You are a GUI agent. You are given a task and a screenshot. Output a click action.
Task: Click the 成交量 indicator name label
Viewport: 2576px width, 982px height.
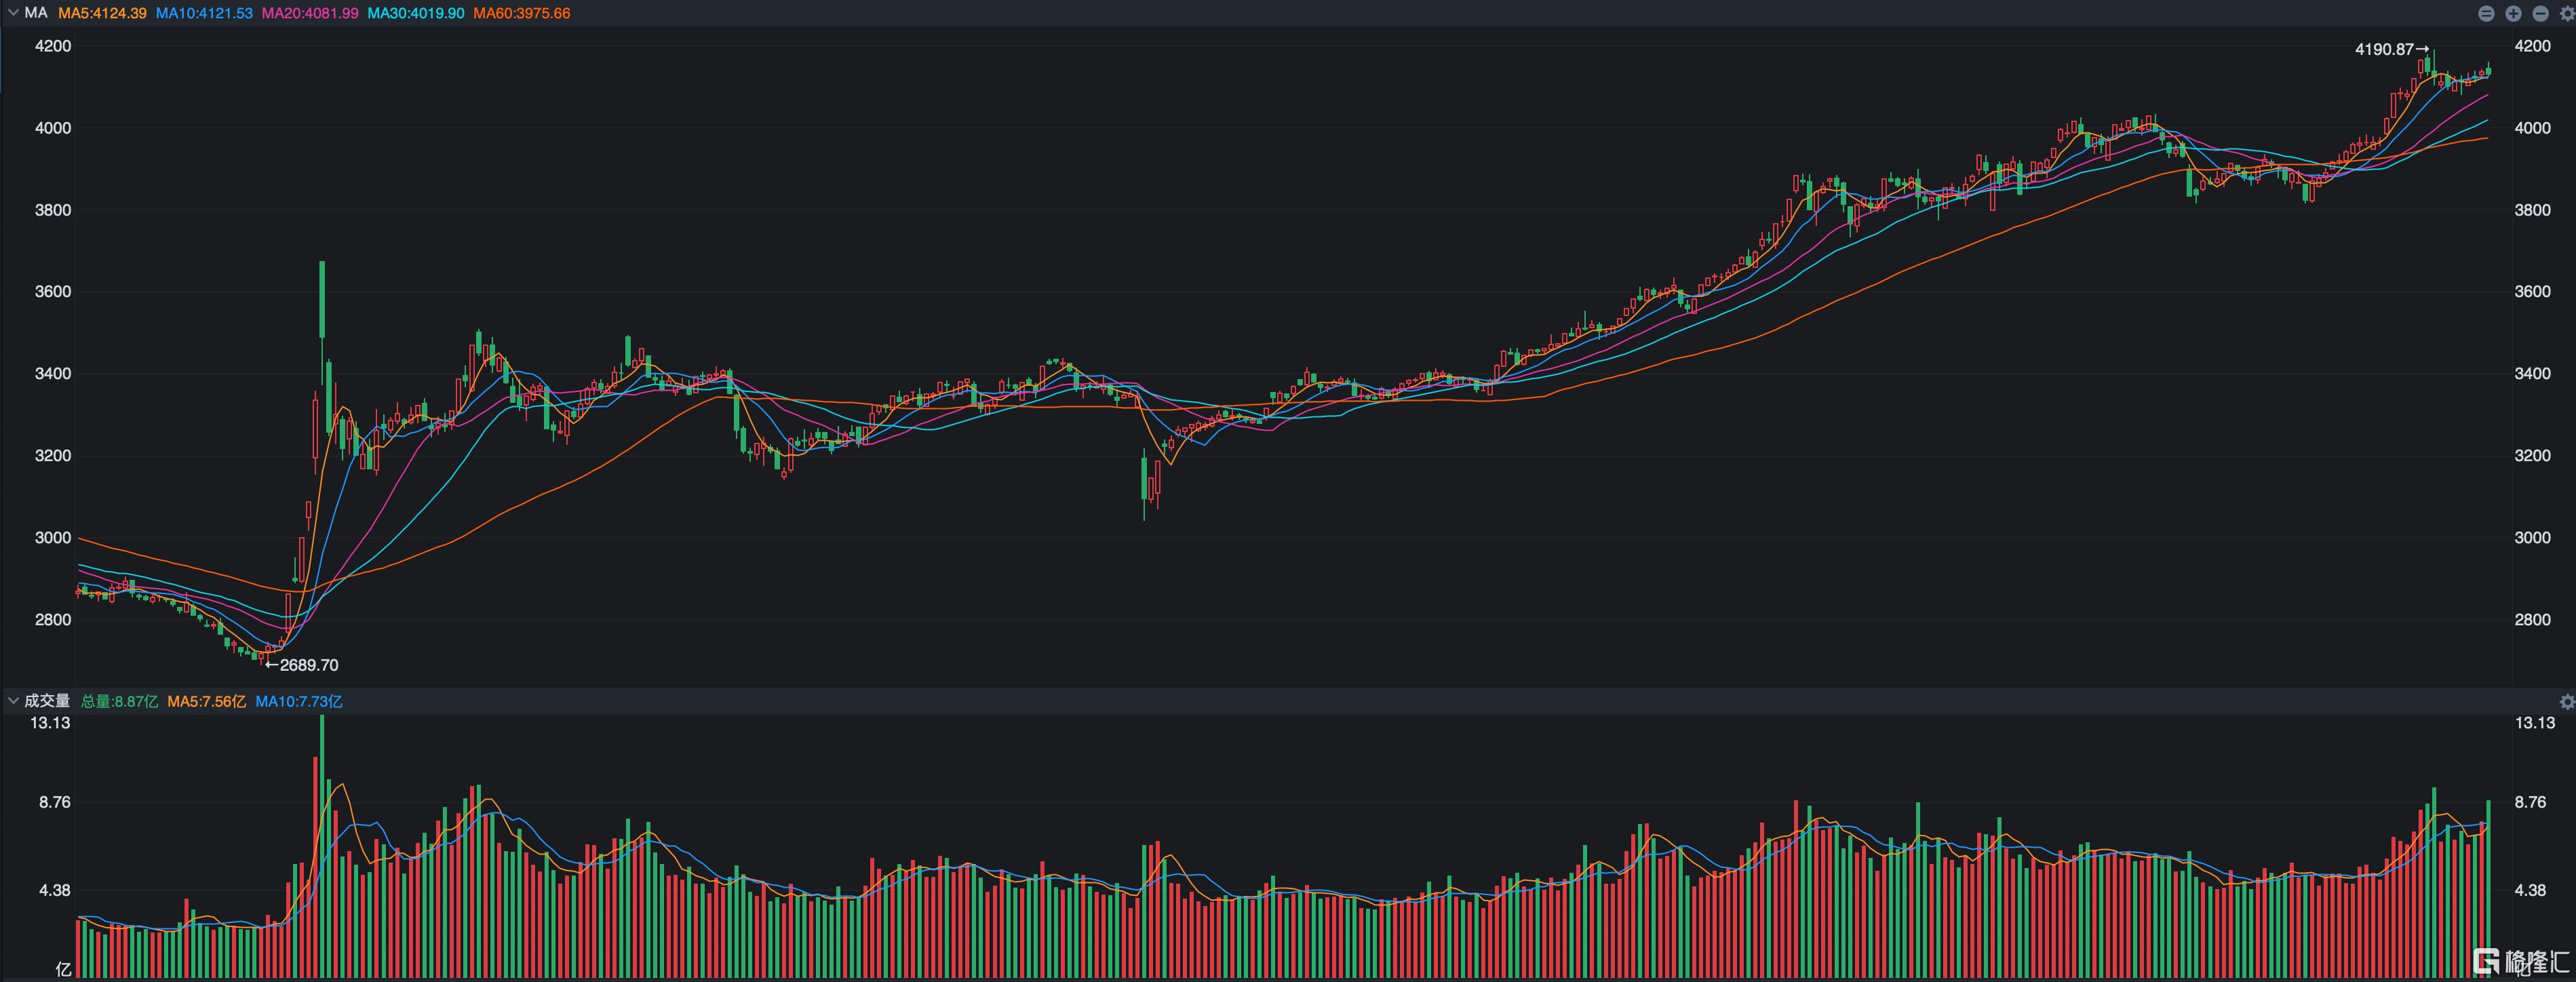tap(47, 702)
